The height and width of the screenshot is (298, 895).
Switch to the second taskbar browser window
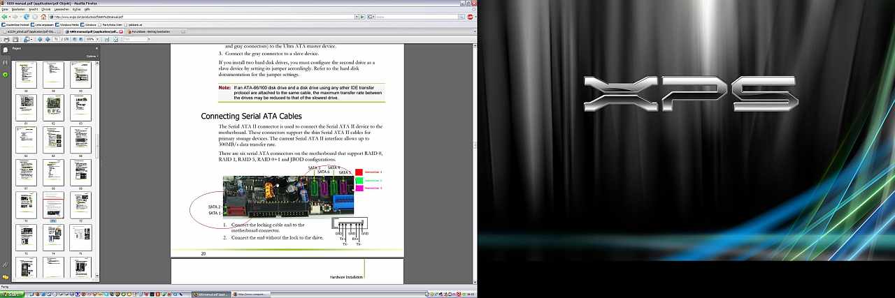251,294
